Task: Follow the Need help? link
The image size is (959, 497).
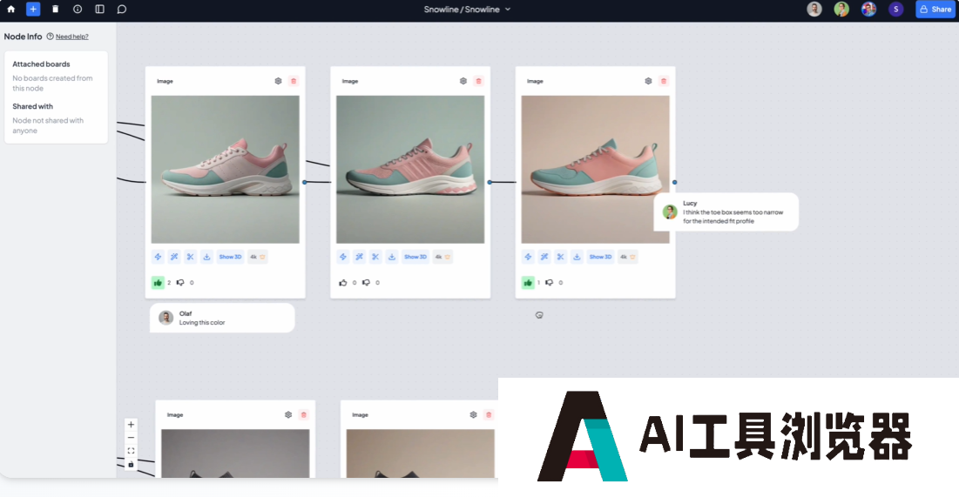Action: coord(72,37)
